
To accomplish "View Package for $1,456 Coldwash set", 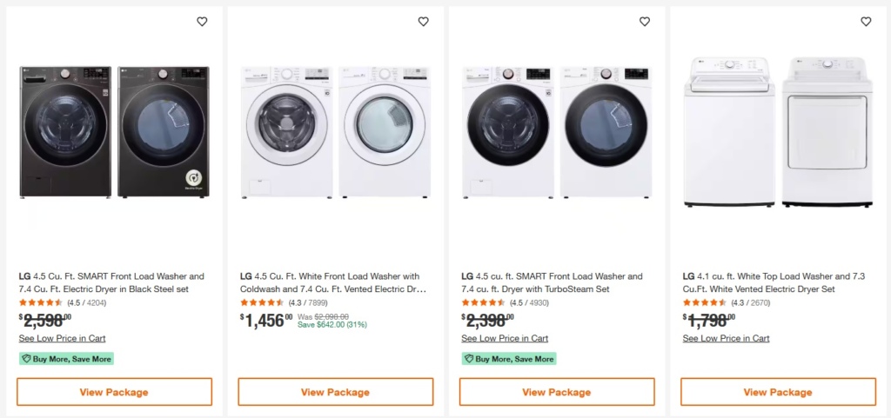I will coord(336,392).
